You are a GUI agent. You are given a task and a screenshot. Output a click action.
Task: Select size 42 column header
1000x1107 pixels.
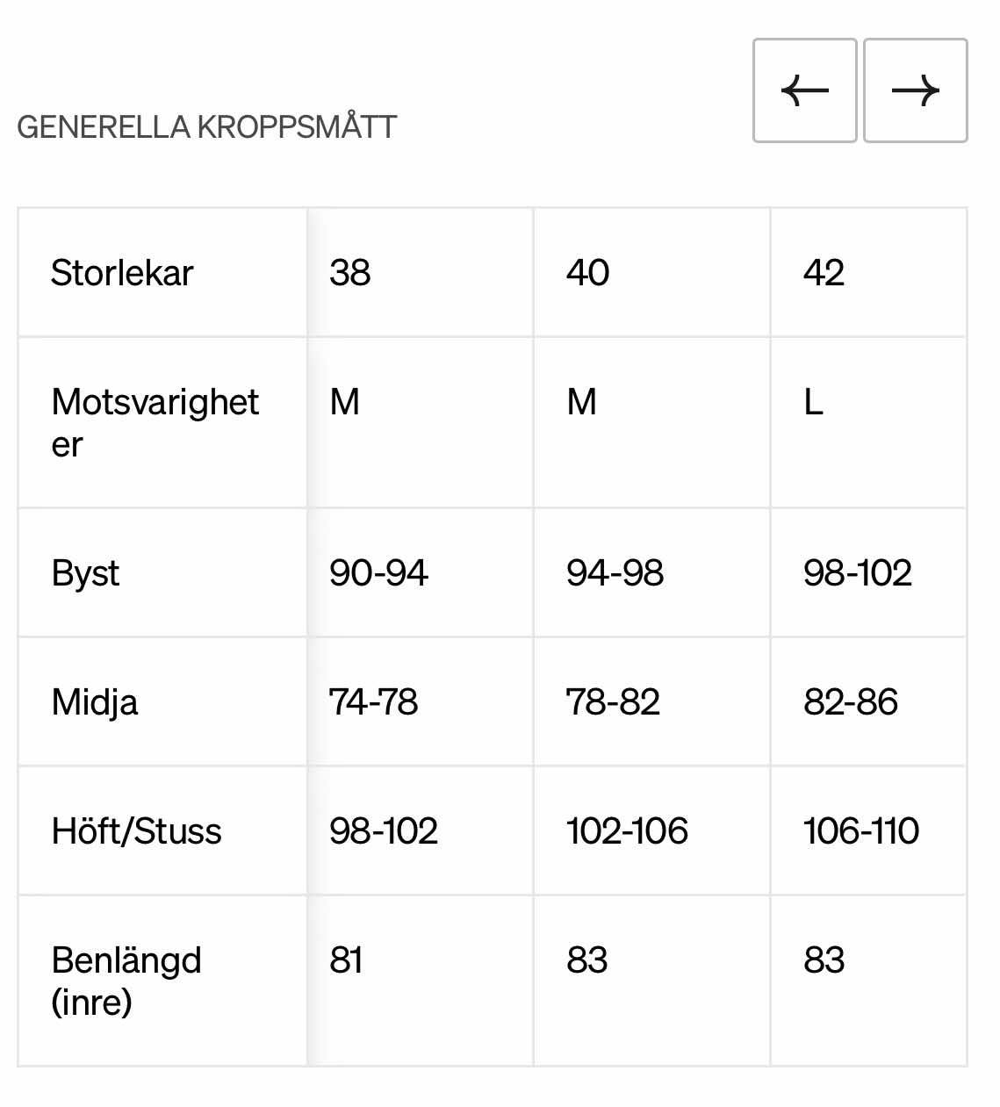click(824, 273)
